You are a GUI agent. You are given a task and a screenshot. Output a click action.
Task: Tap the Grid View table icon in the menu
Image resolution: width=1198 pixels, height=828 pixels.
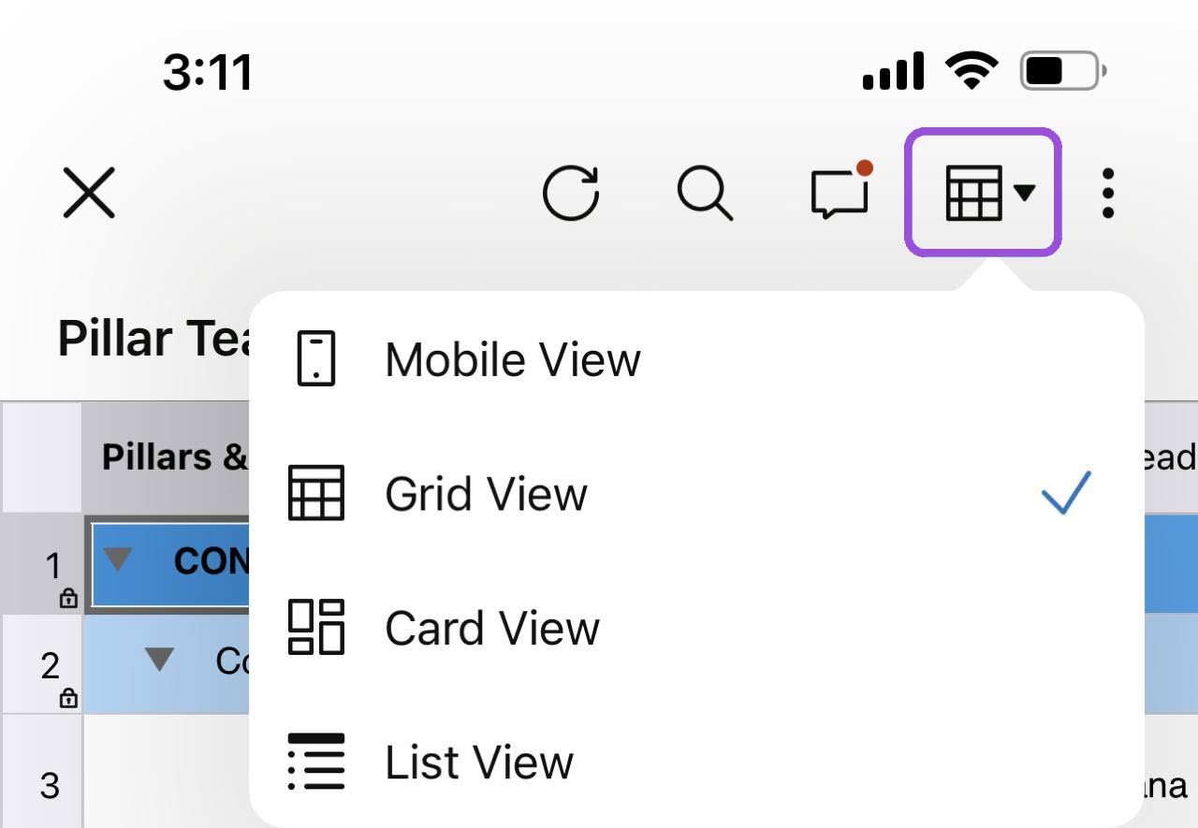pyautogui.click(x=316, y=493)
